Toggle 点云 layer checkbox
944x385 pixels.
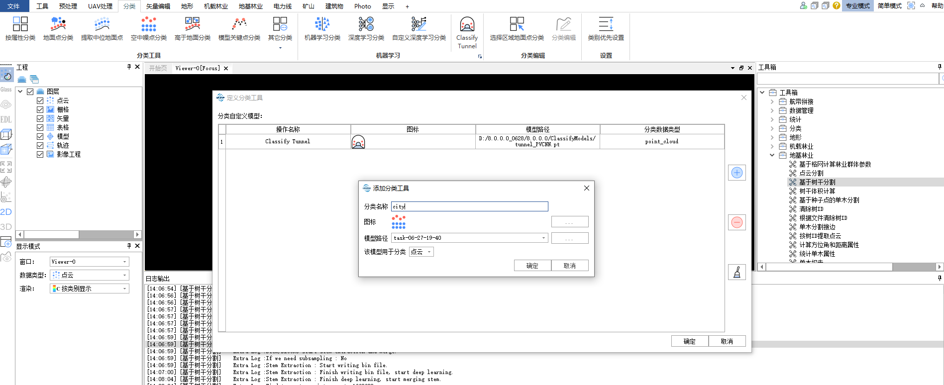pyautogui.click(x=40, y=100)
